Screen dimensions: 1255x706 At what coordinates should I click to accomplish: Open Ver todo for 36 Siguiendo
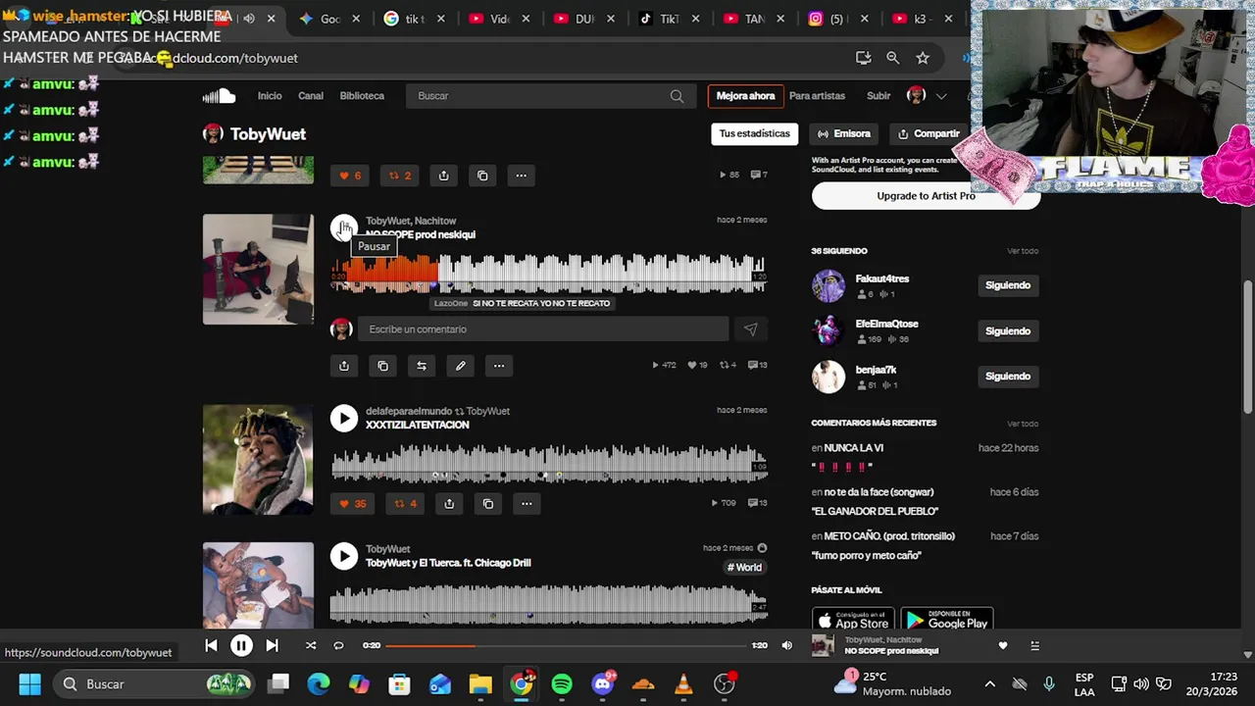pyautogui.click(x=1023, y=251)
